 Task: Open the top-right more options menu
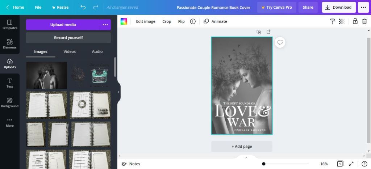(363, 7)
